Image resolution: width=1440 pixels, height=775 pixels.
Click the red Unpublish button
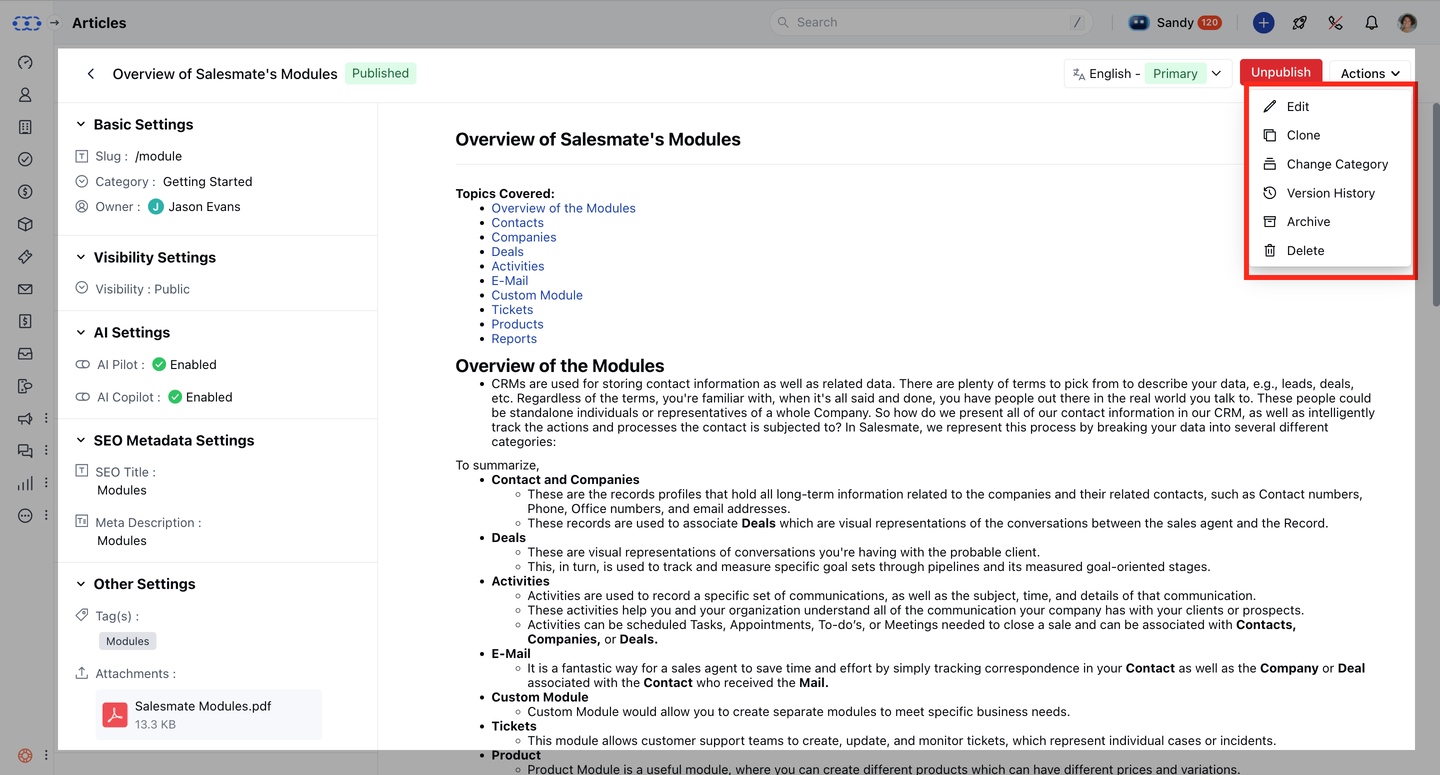click(1280, 72)
